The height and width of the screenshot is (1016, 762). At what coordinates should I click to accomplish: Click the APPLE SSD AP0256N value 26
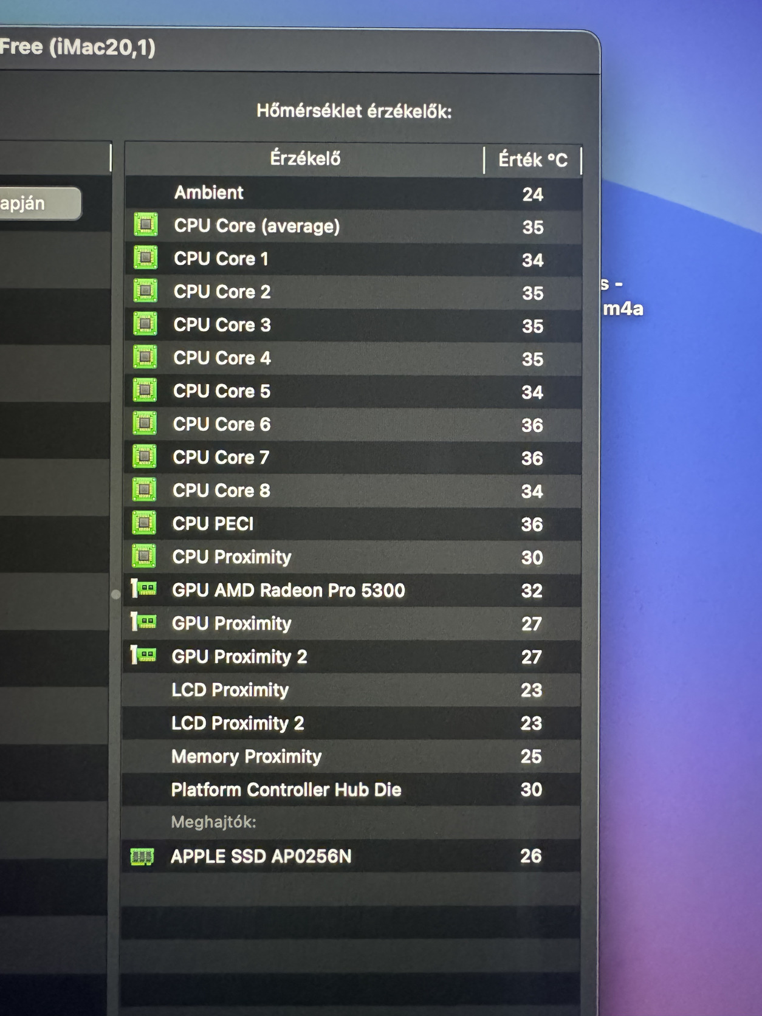[x=530, y=856]
